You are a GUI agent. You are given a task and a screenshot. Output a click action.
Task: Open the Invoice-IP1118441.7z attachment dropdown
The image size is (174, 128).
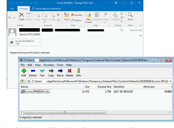[40, 42]
